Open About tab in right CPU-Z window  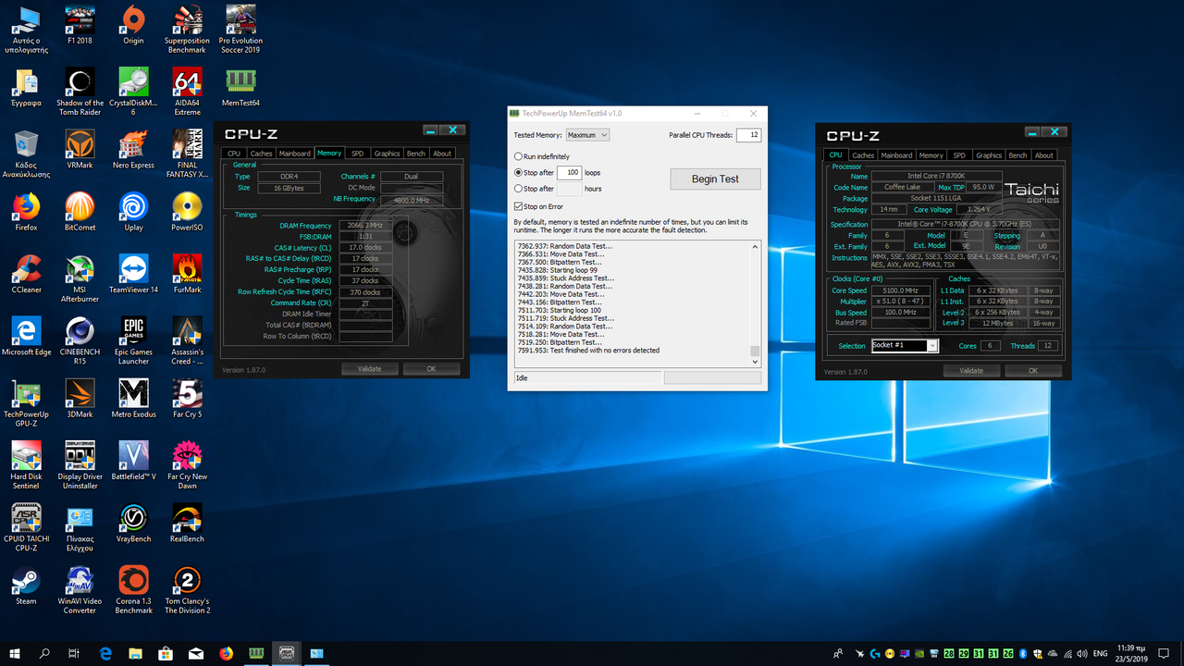click(1043, 155)
